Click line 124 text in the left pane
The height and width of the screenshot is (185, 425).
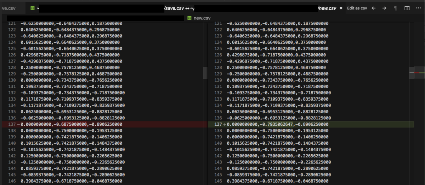(x=70, y=42)
